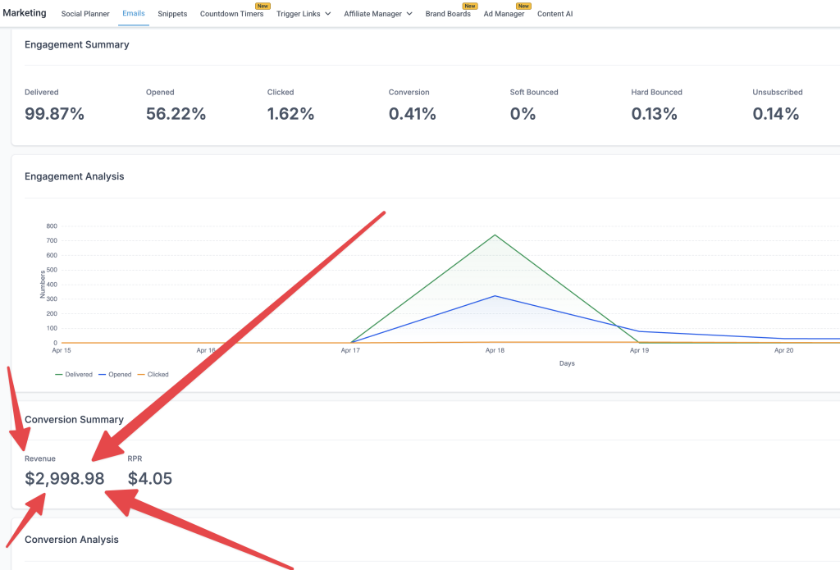Click the New badge above Ad Manager
The image size is (840, 570).
click(523, 6)
